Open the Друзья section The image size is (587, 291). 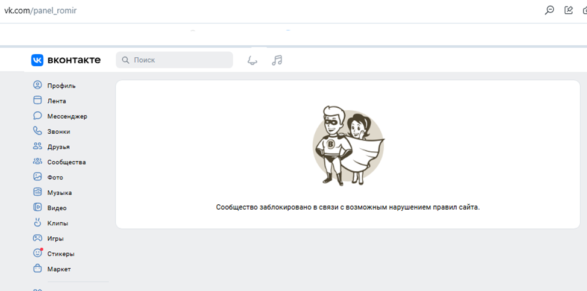coord(58,147)
